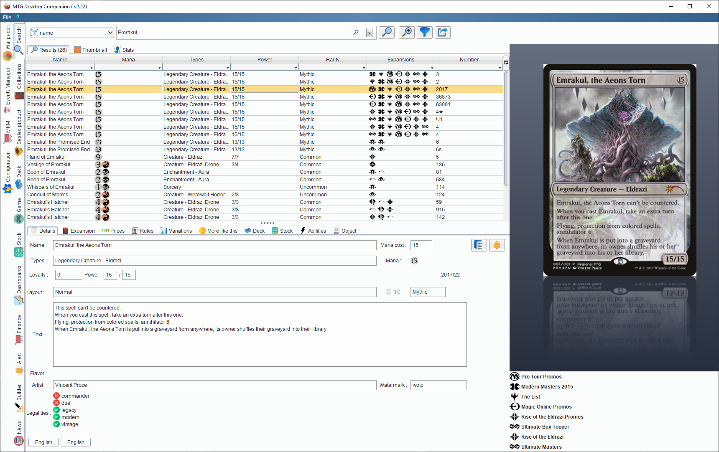Viewport: 719px width, 452px height.
Task: Open the File menu
Action: click(7, 18)
